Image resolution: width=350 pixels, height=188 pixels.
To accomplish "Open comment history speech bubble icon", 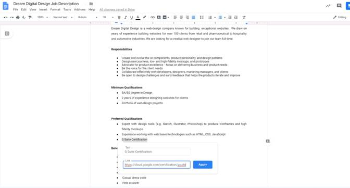I will click(339, 6).
